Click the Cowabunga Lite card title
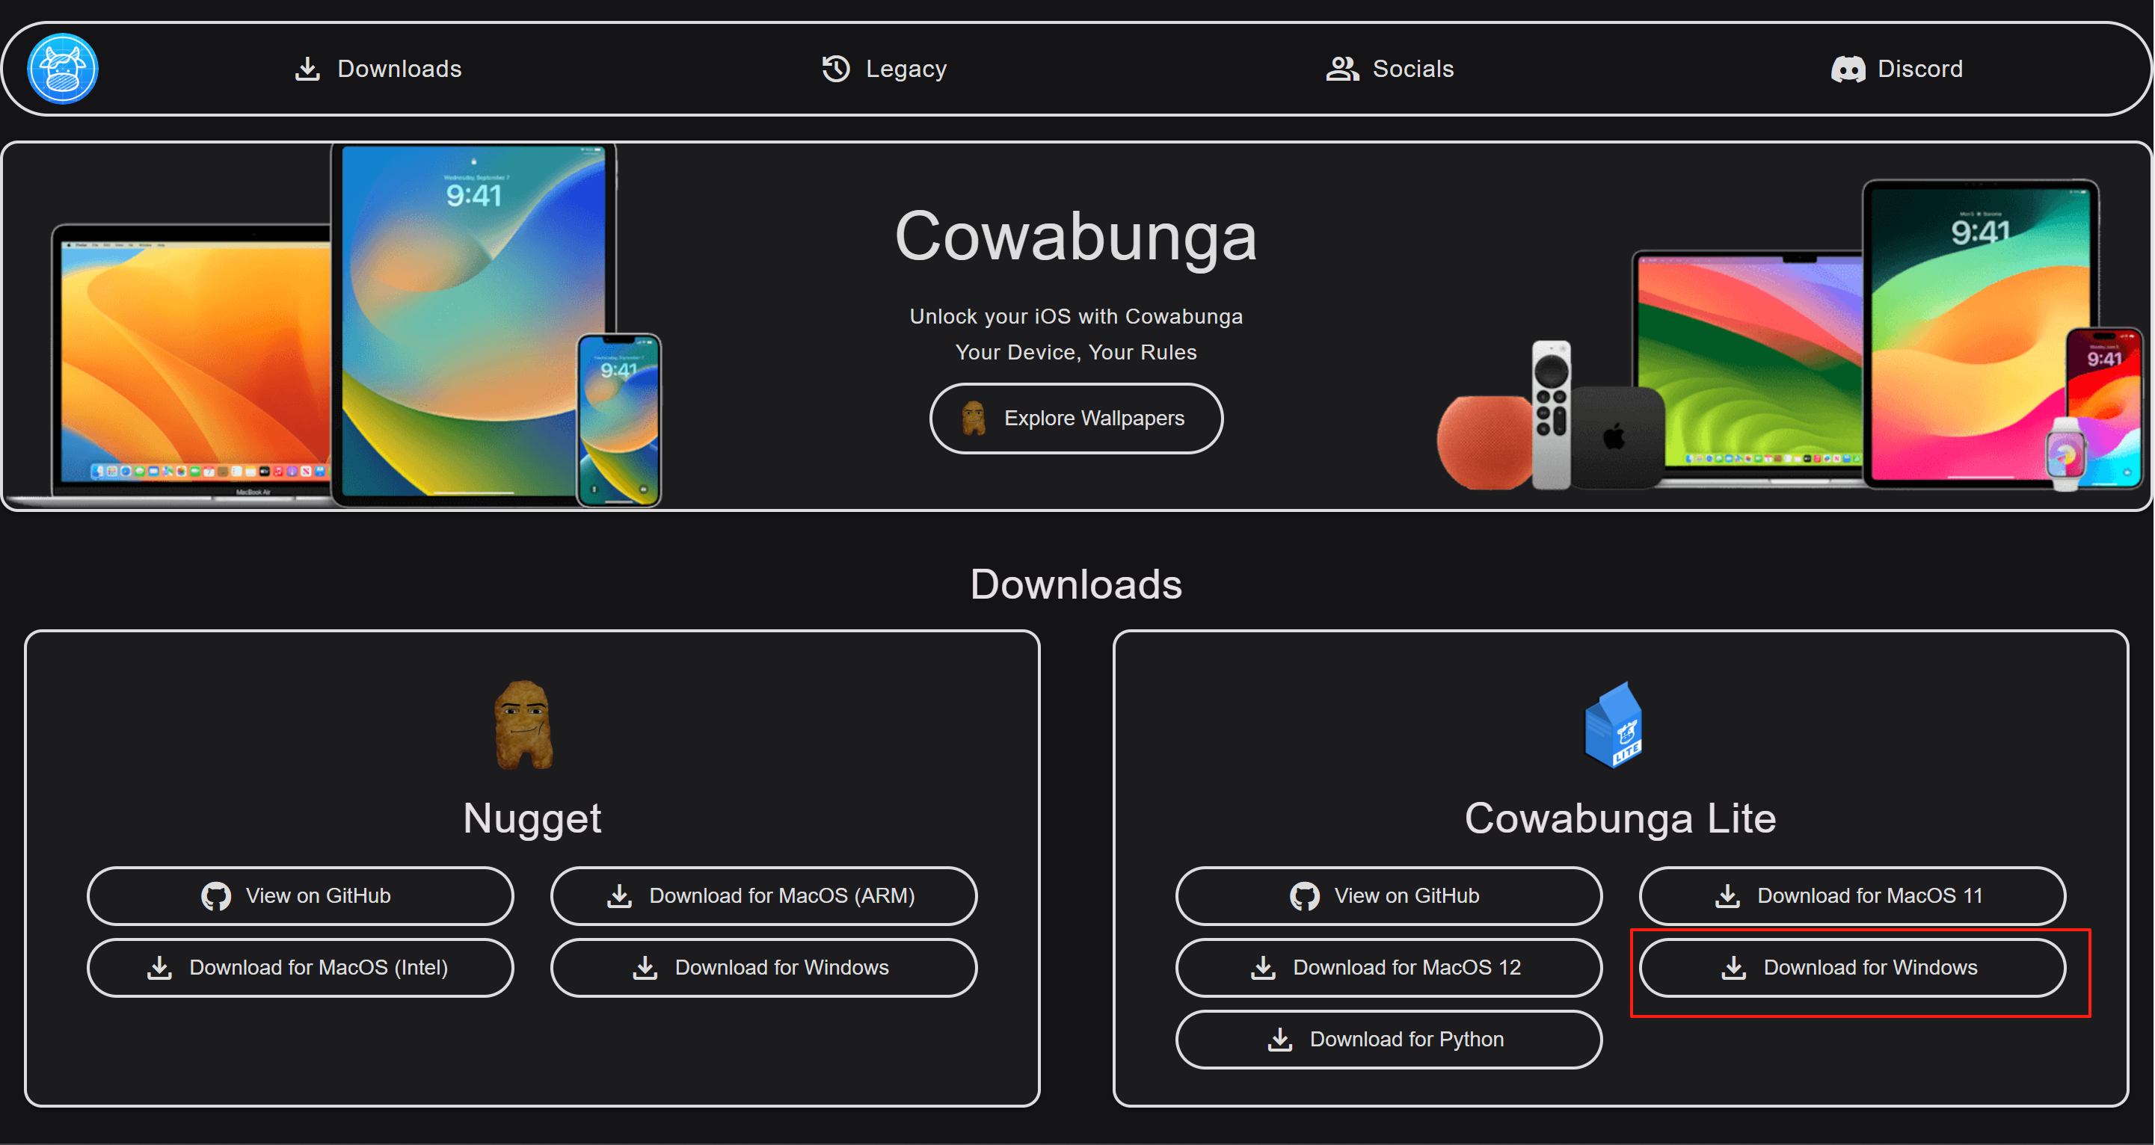Image resolution: width=2155 pixels, height=1145 pixels. pyautogui.click(x=1620, y=818)
